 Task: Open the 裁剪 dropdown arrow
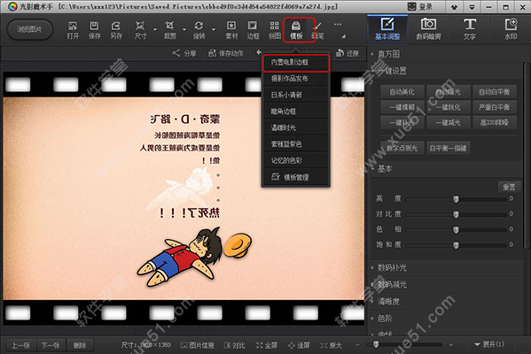184,30
